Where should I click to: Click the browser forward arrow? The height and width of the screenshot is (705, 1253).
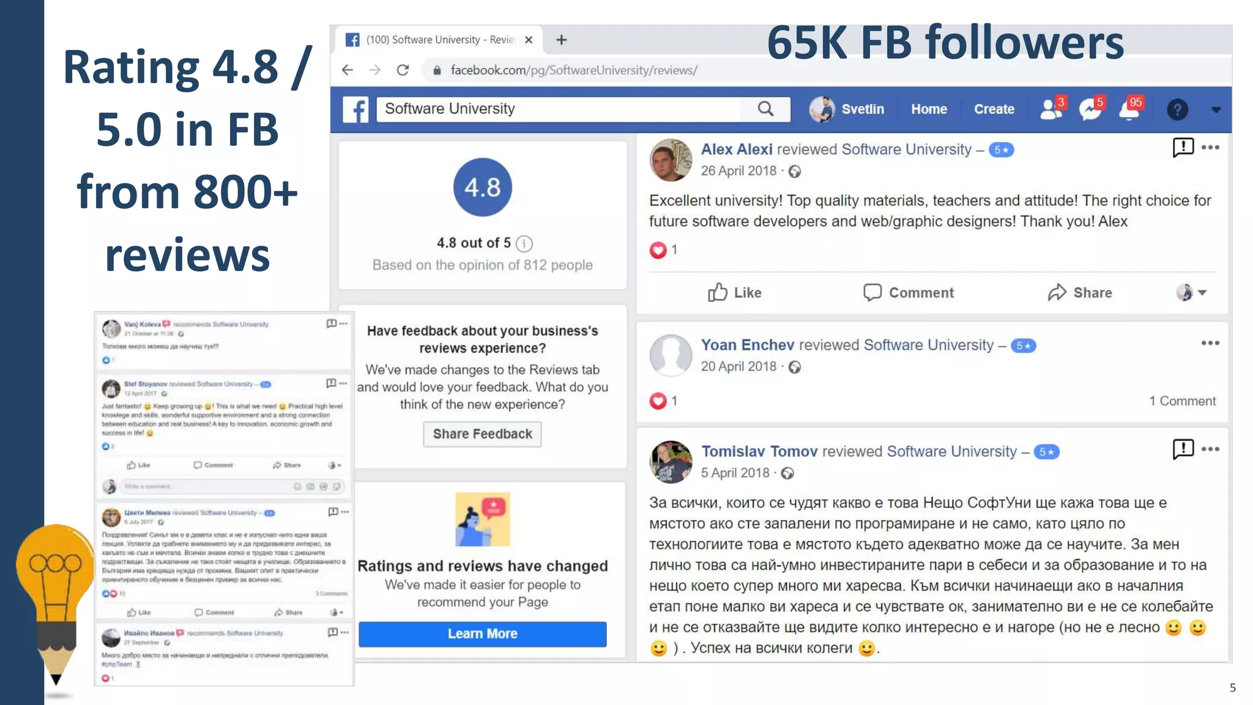point(375,70)
